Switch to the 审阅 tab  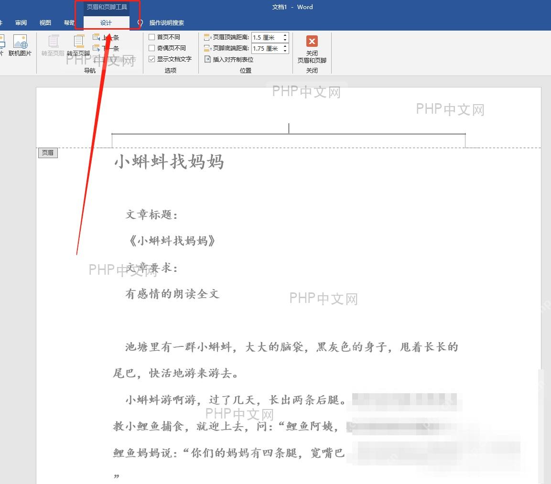point(21,23)
